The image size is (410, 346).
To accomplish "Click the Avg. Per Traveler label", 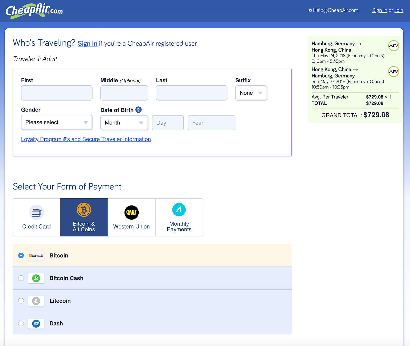I will click(330, 97).
